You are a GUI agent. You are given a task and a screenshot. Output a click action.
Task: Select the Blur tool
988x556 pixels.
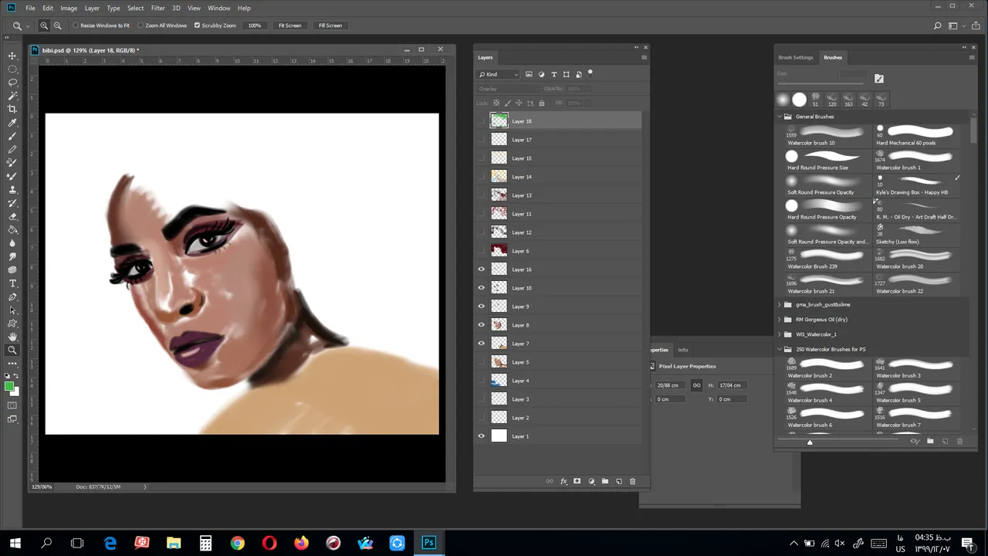tap(12, 242)
